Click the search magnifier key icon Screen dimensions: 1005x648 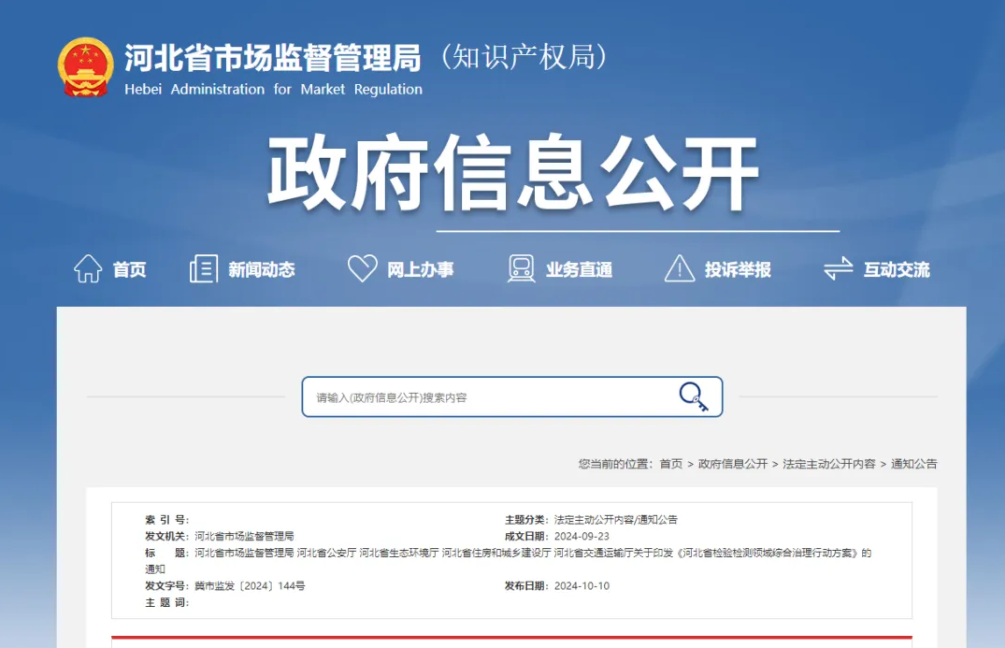[x=694, y=396]
